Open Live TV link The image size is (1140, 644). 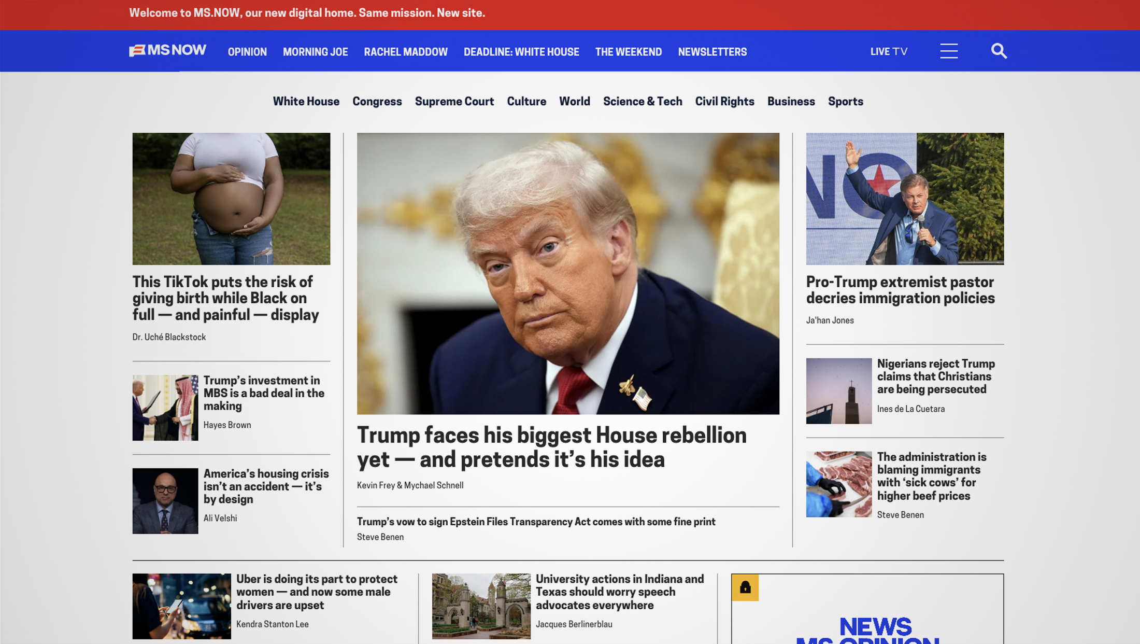[888, 51]
